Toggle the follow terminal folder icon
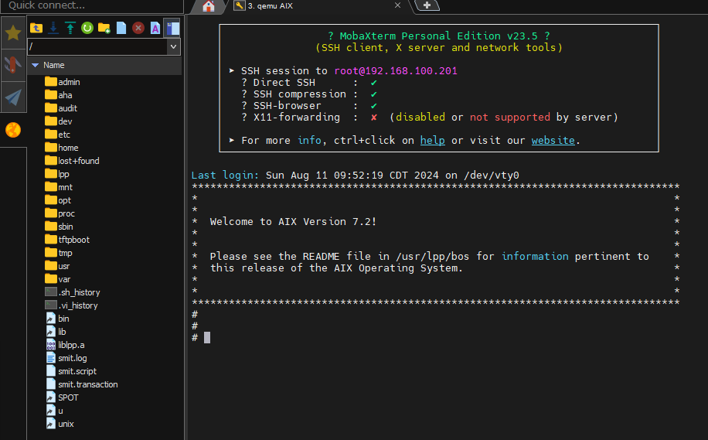708x440 pixels. (x=172, y=28)
